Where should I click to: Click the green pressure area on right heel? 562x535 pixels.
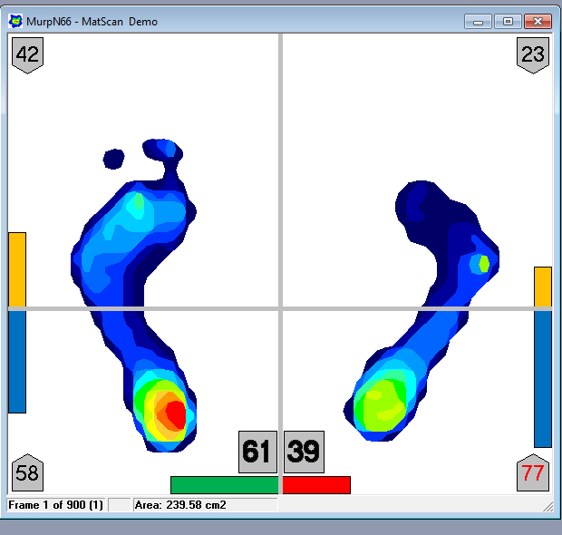[x=382, y=404]
